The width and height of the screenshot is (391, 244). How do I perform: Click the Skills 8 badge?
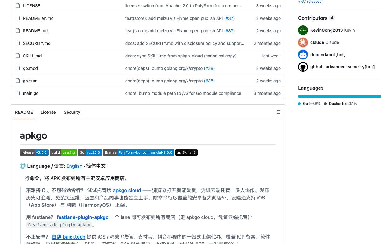tap(186, 152)
